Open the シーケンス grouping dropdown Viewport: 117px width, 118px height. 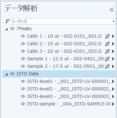(x=63, y=21)
